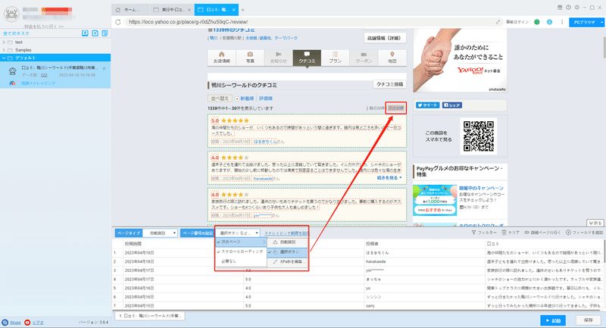Click the gift icon in title bar
Viewport: 606px width, 328px height.
coord(560,8)
